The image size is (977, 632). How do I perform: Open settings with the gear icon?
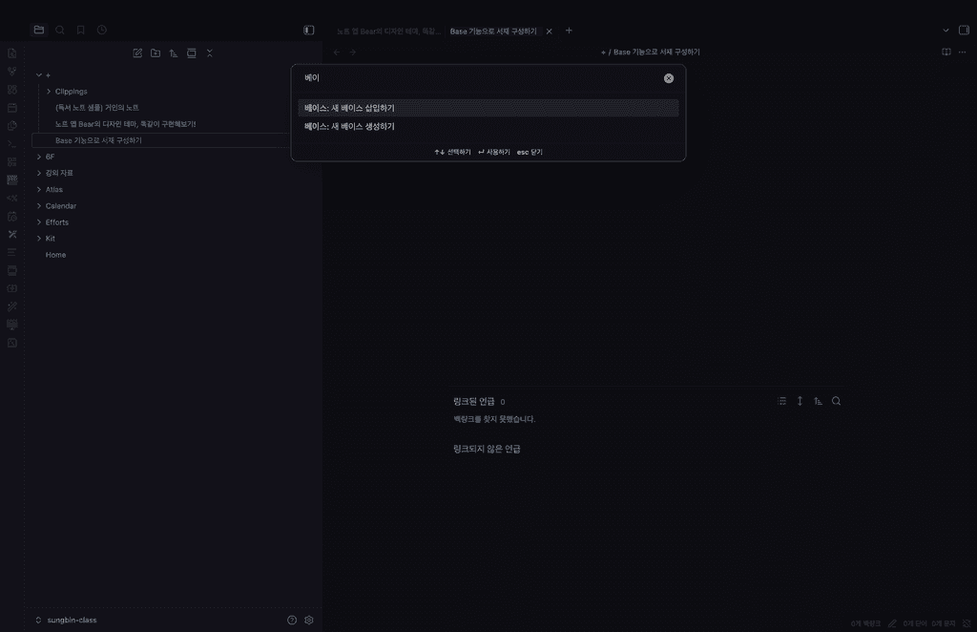tap(308, 621)
